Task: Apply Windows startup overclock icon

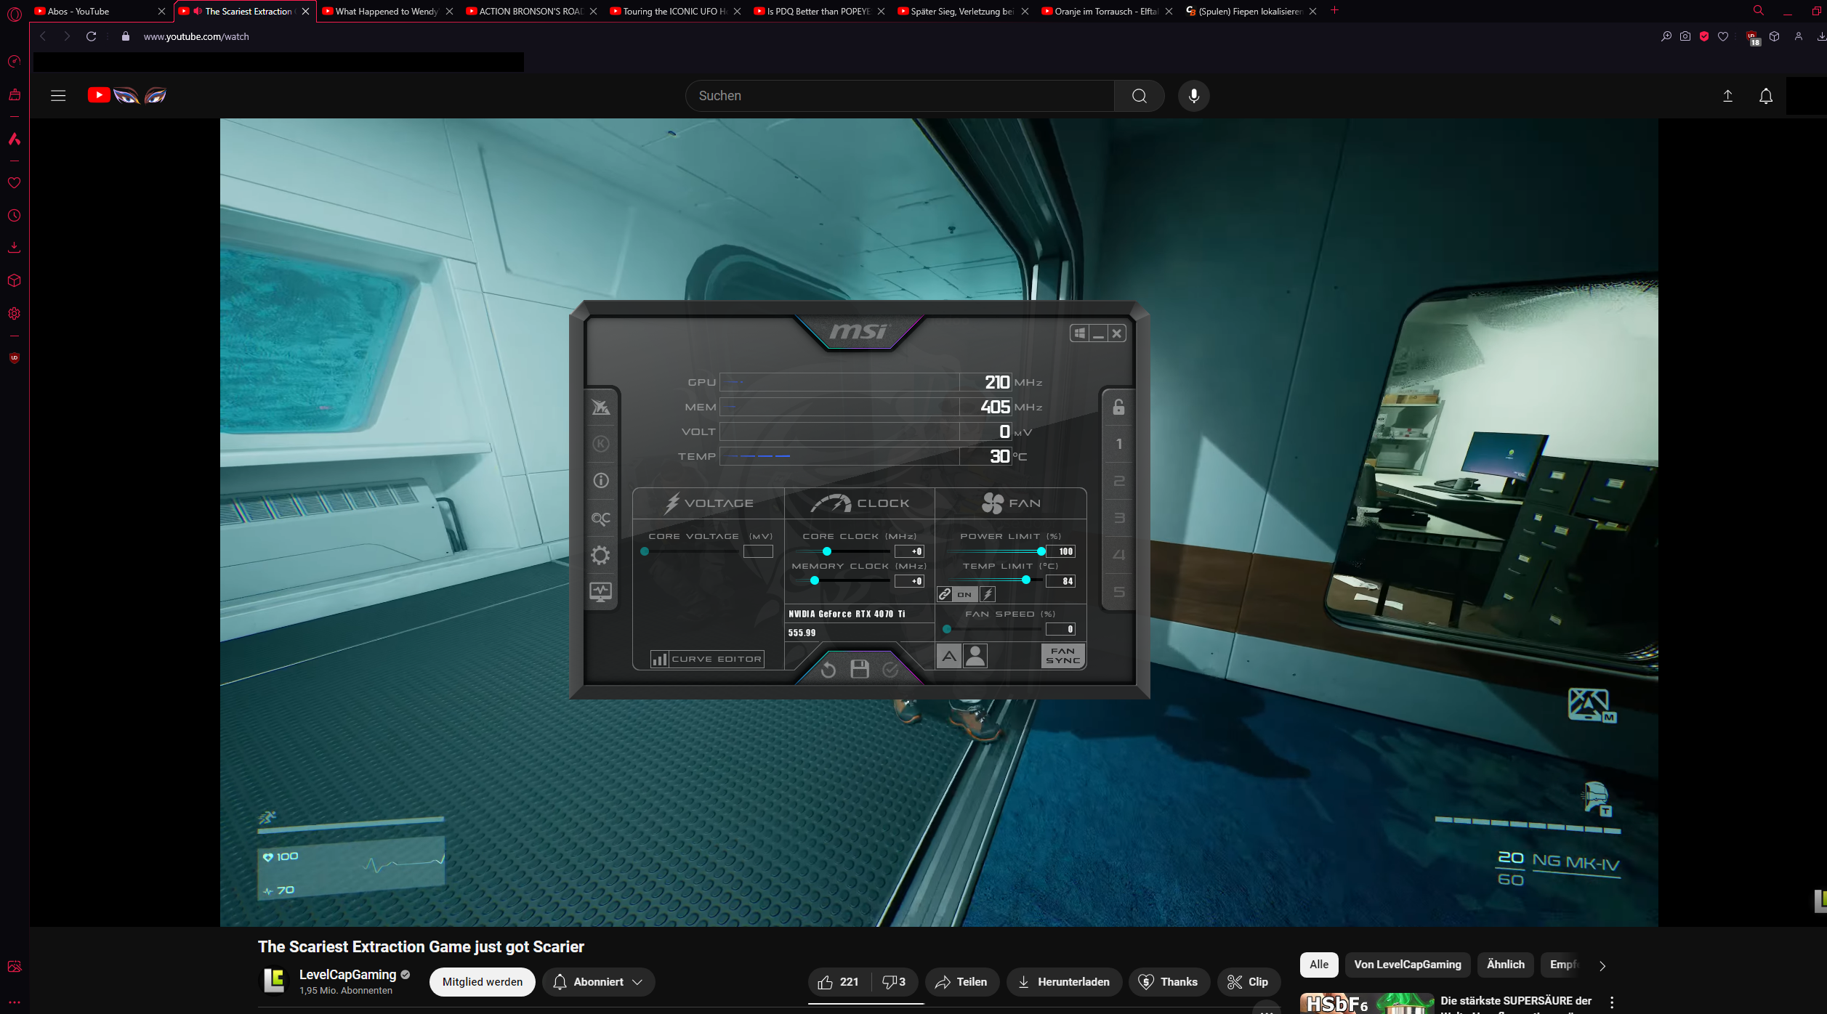Action: (x=1079, y=333)
